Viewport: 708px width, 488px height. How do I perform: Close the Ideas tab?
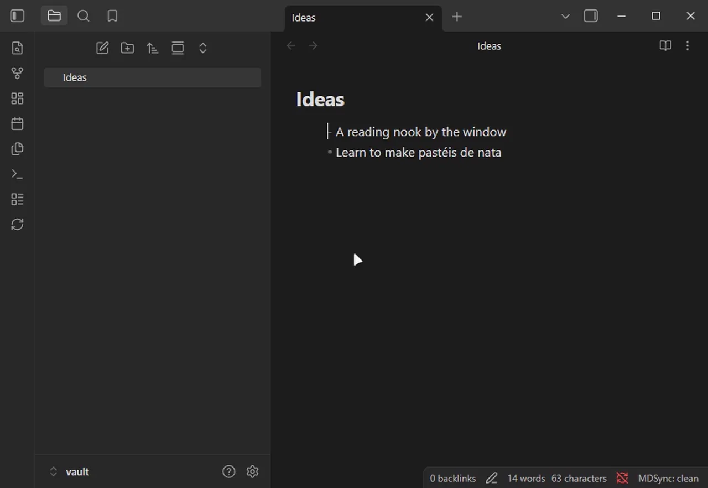coord(429,18)
